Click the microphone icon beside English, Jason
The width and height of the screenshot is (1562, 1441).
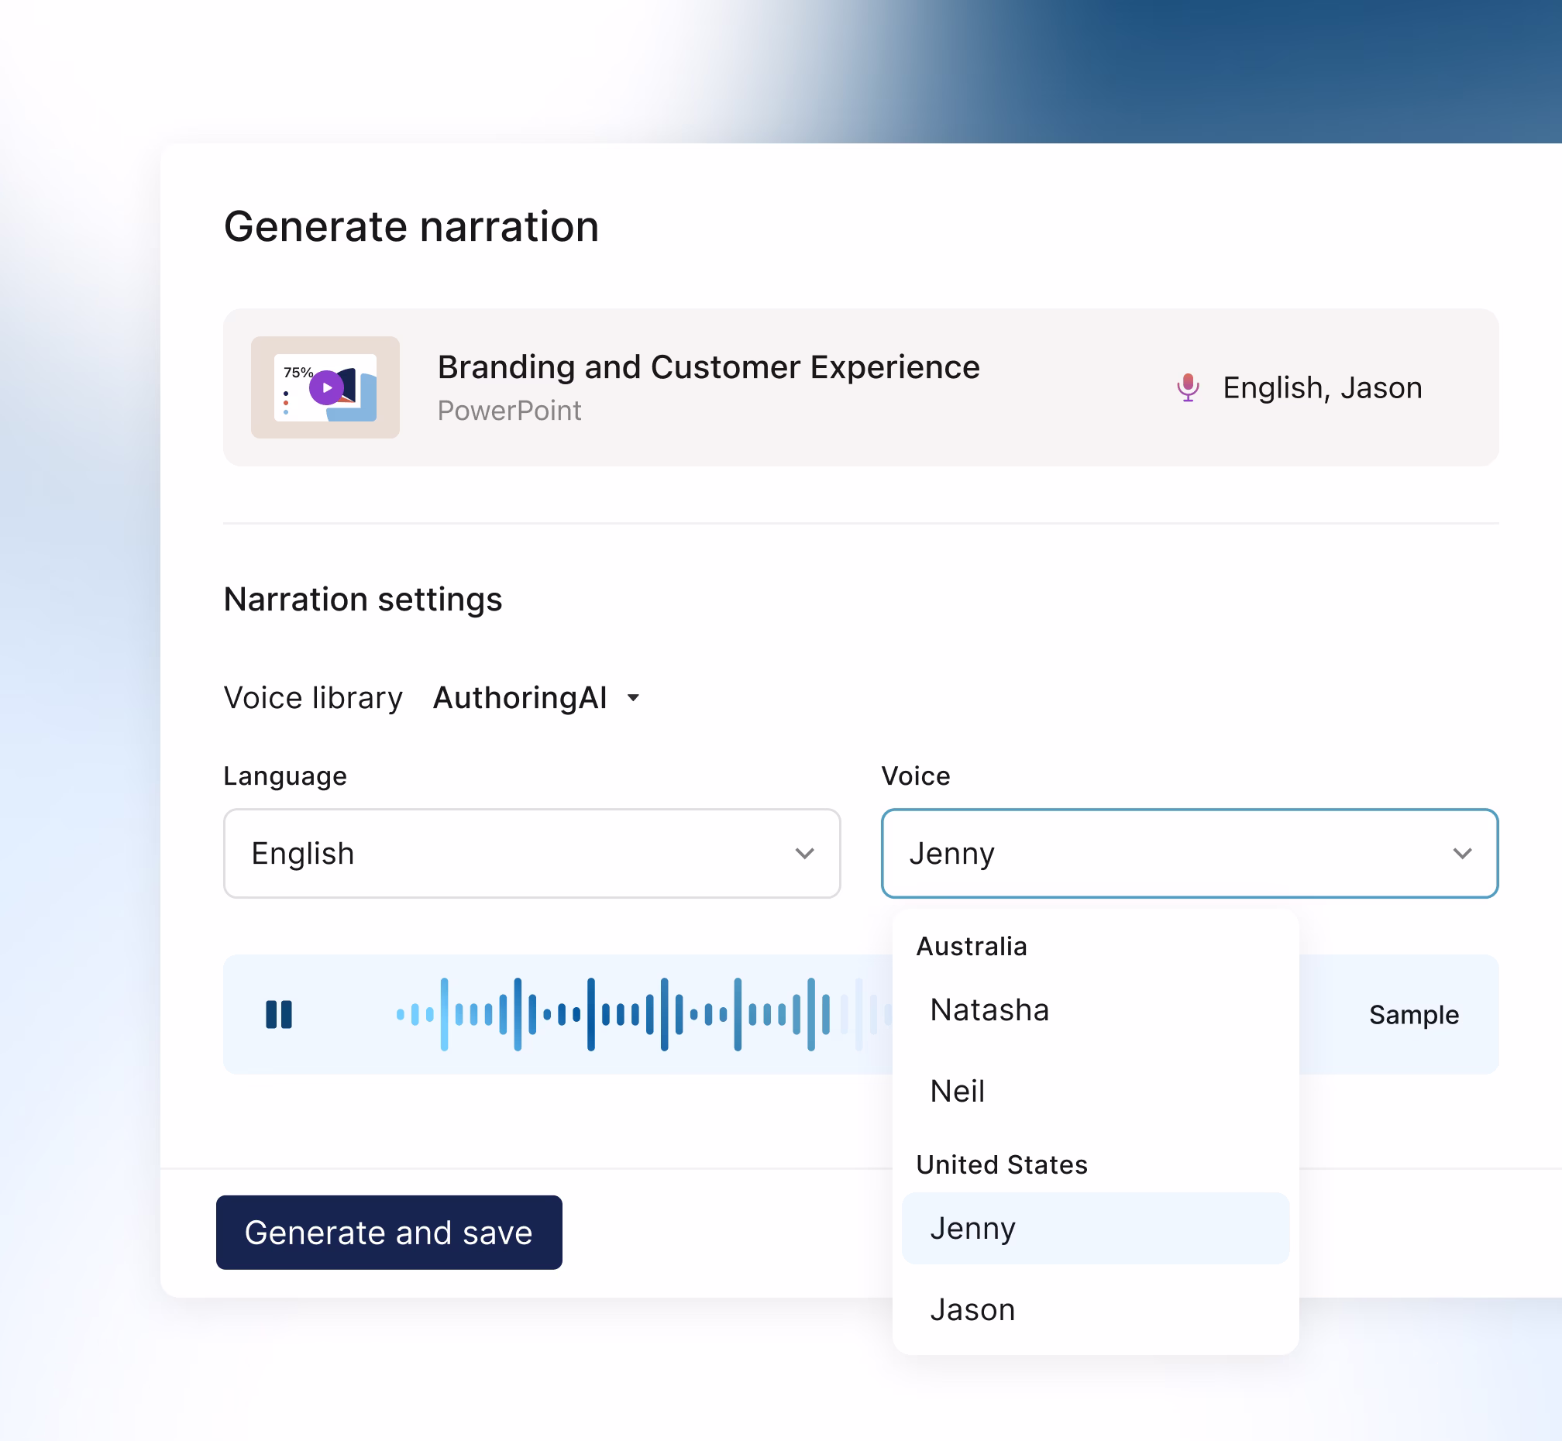1188,387
